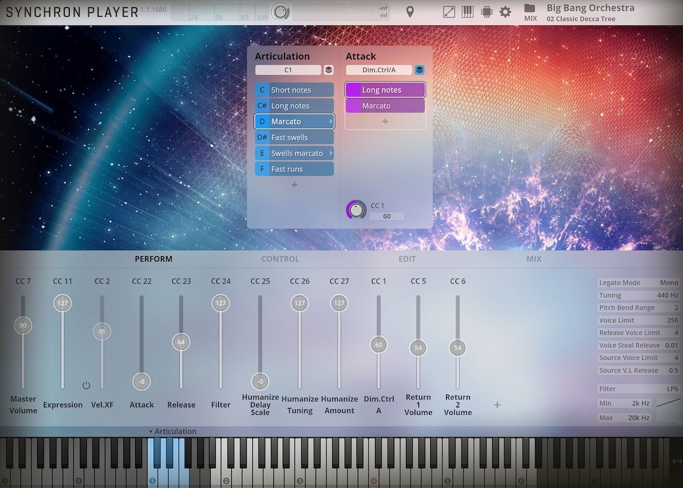This screenshot has height=488, width=683.
Task: Activate the Long notes attack layer
Action: coord(384,89)
